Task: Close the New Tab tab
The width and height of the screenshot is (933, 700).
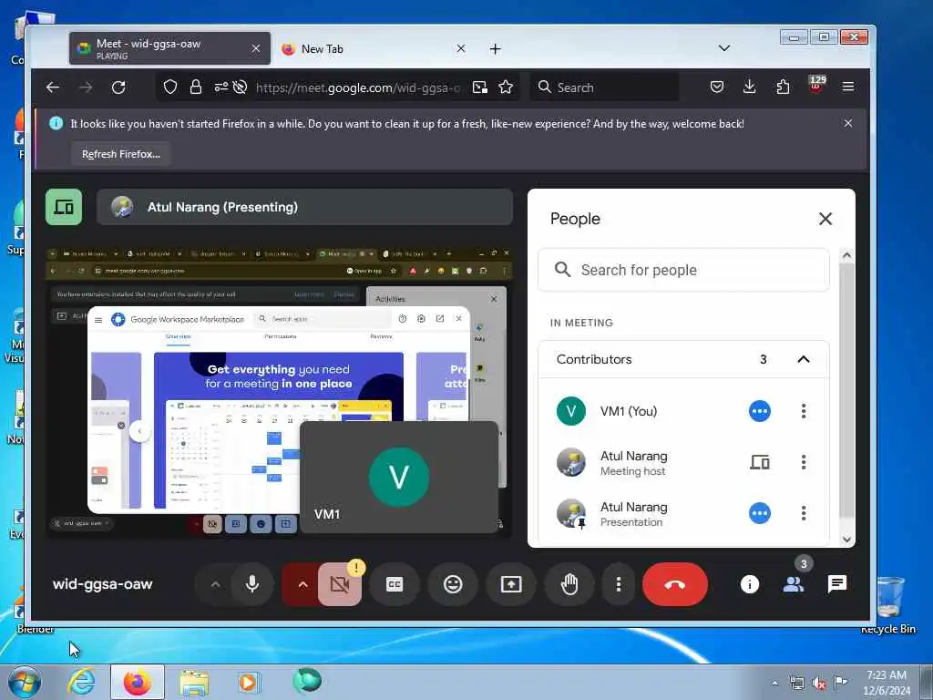Action: [460, 49]
